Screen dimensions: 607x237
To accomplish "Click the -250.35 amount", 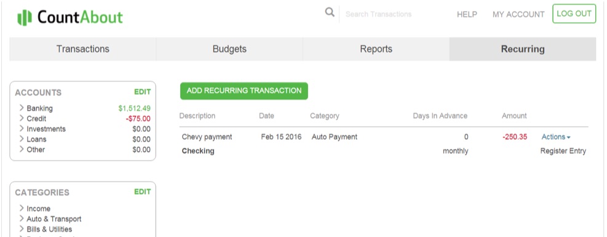I will click(x=515, y=137).
